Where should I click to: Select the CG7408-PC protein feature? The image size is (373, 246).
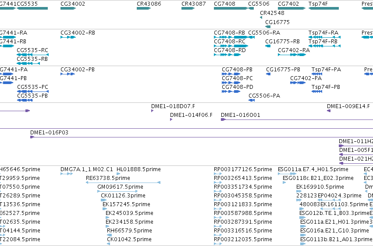pos(231,83)
